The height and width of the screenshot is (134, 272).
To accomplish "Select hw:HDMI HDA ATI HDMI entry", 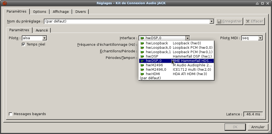I will 176,74.
